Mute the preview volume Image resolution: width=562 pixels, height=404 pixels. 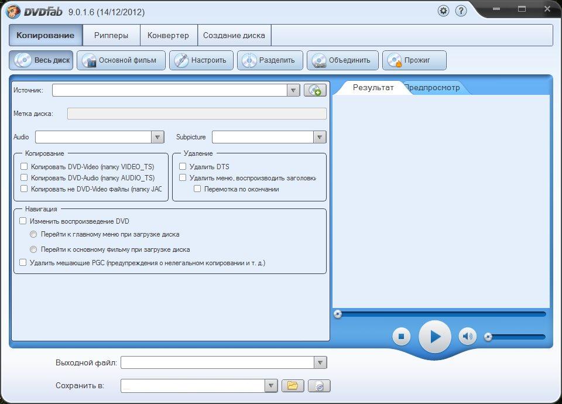click(467, 336)
